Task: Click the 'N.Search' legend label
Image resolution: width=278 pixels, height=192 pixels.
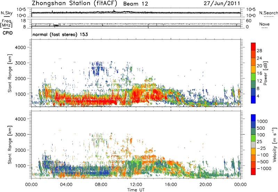Action: [x=268, y=13]
